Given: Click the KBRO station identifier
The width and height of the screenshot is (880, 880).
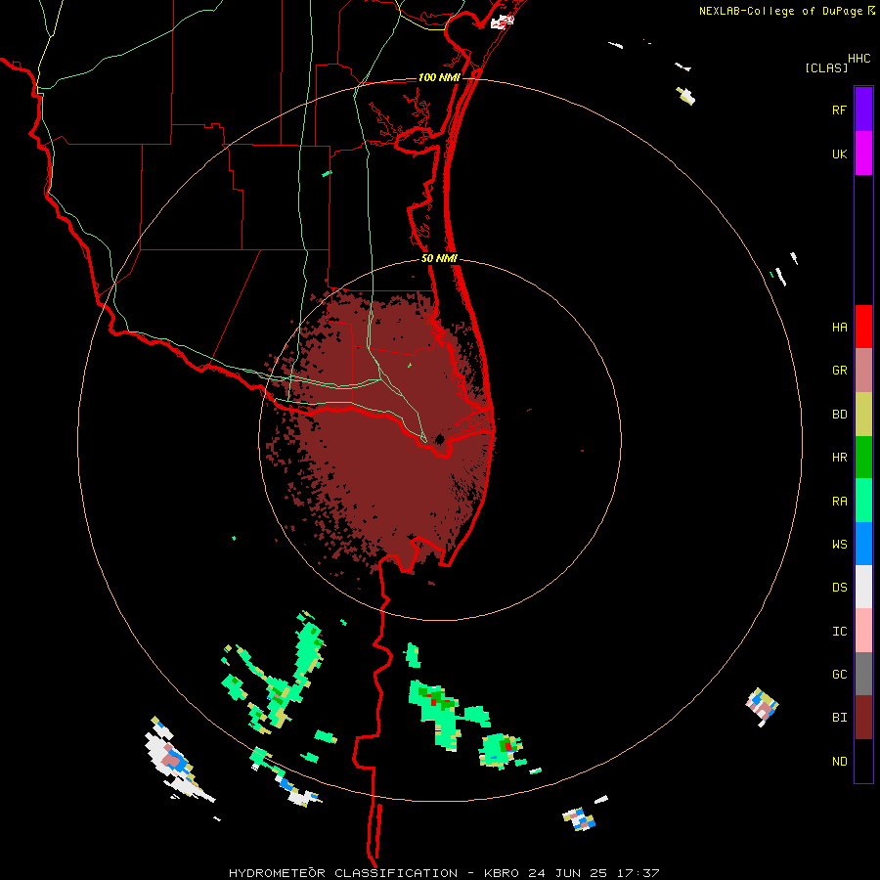Looking at the screenshot, I should click(x=502, y=873).
